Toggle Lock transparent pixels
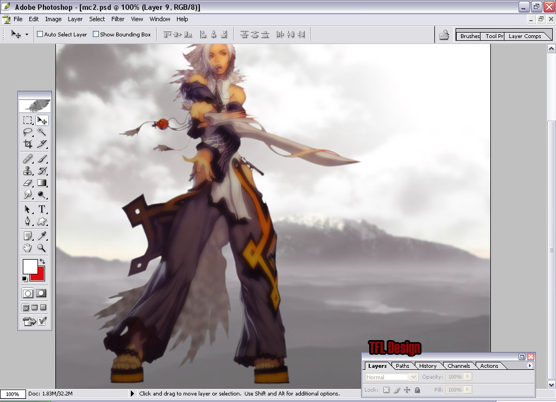This screenshot has height=402, width=556. 386,390
